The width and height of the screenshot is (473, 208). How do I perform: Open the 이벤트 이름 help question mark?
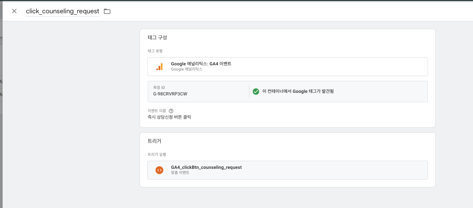pyautogui.click(x=171, y=111)
